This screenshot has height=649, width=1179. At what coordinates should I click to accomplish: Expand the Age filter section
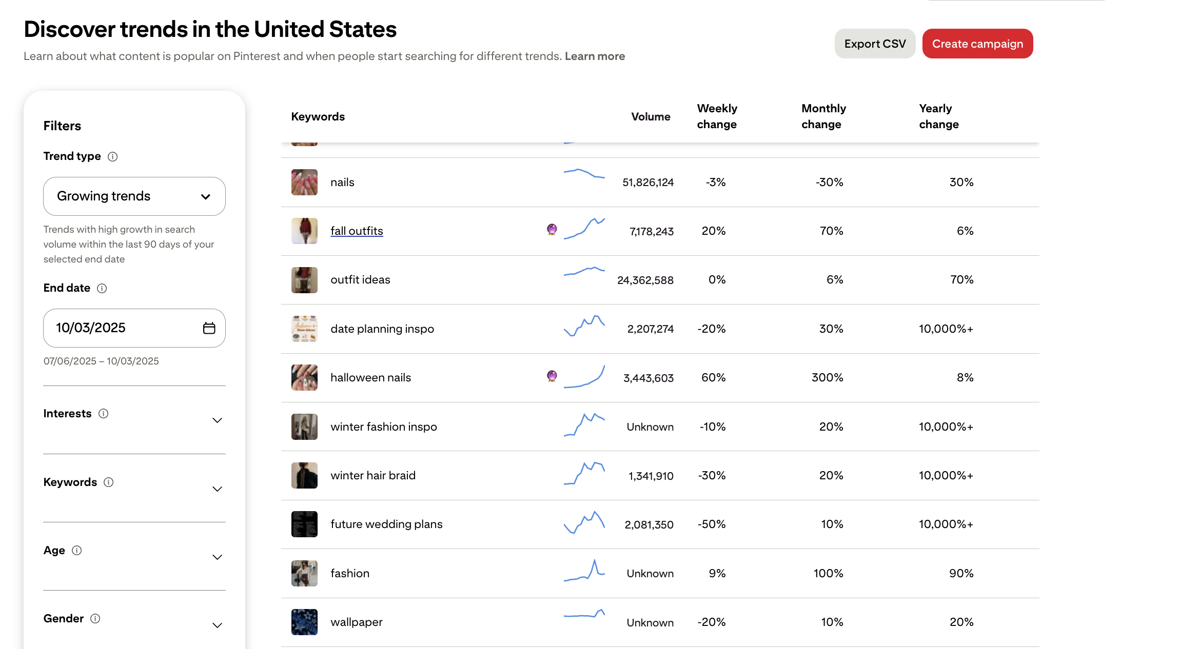[217, 557]
